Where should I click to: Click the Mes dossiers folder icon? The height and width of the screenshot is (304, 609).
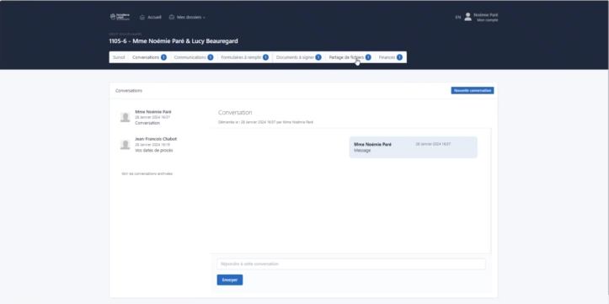[172, 17]
